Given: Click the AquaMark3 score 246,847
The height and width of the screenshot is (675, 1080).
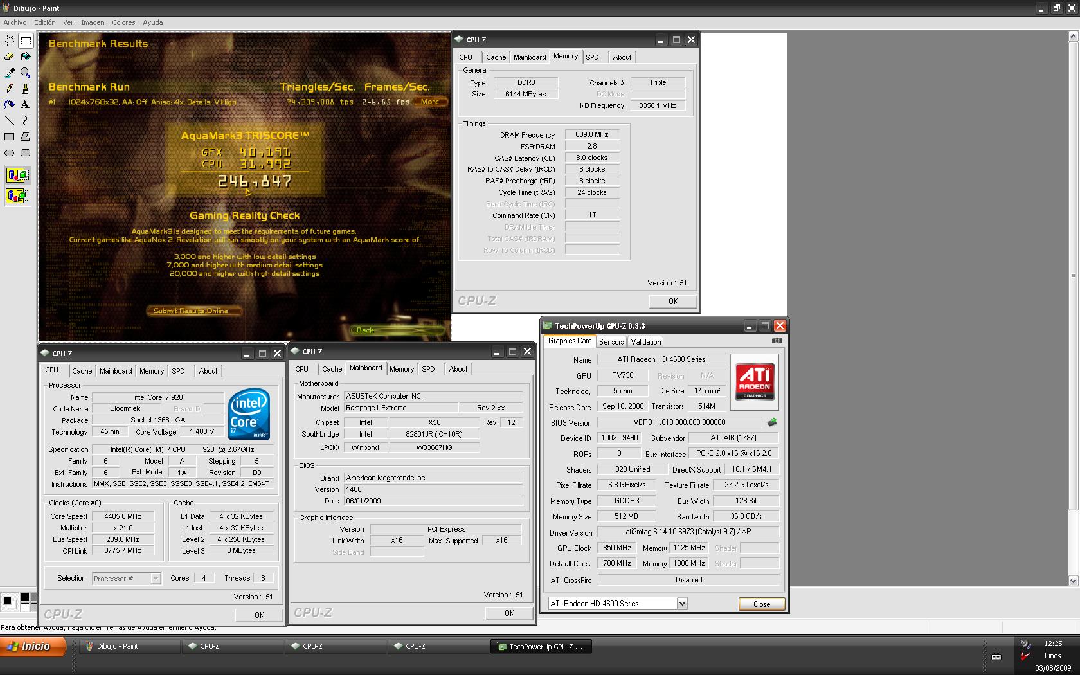Looking at the screenshot, I should point(255,181).
